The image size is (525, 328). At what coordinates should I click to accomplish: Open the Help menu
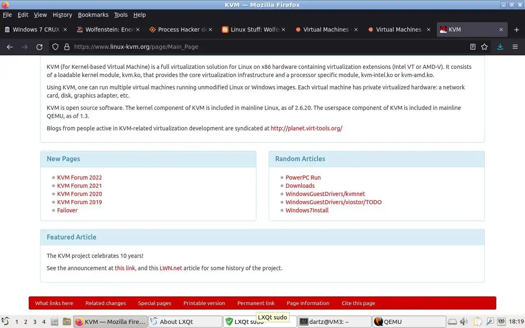(x=139, y=15)
